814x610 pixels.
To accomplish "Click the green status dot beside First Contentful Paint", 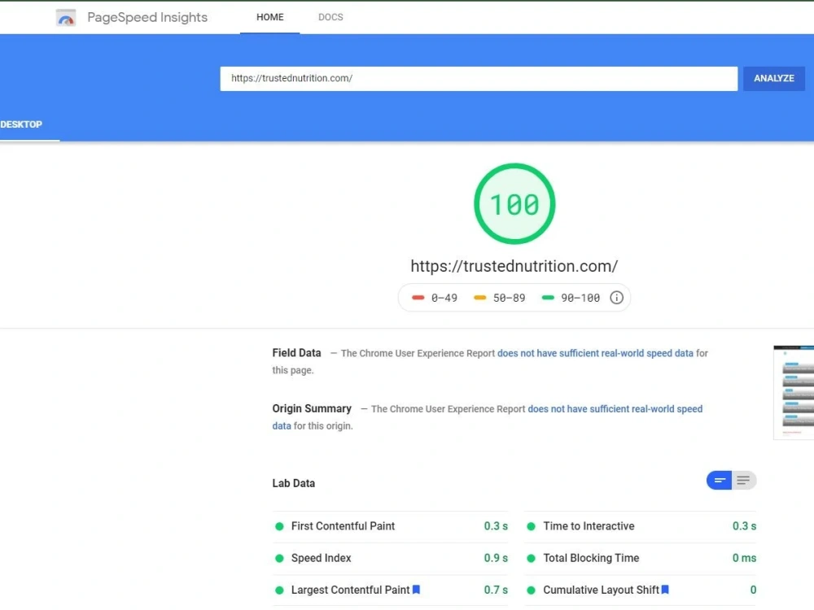I will click(x=279, y=526).
